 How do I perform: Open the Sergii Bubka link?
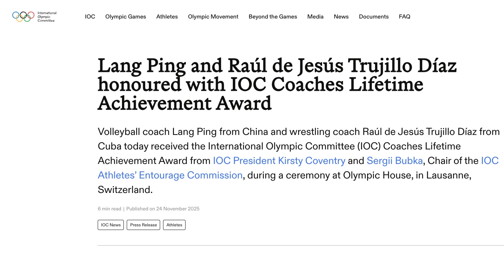[395, 161]
